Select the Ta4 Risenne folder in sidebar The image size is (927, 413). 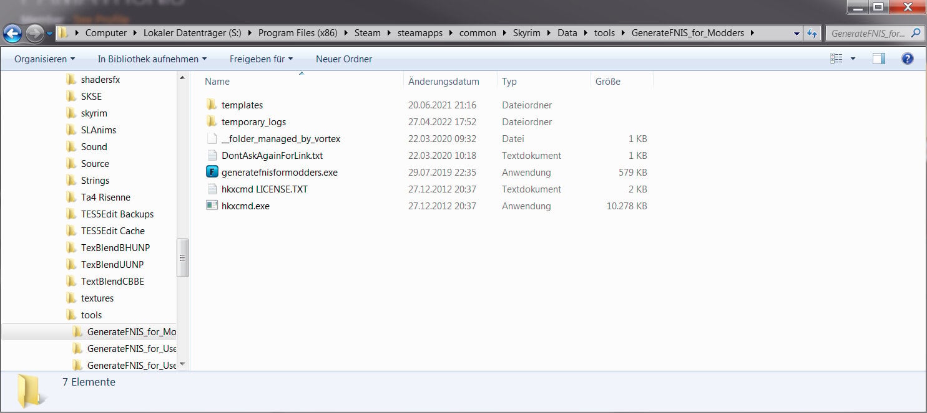click(99, 197)
